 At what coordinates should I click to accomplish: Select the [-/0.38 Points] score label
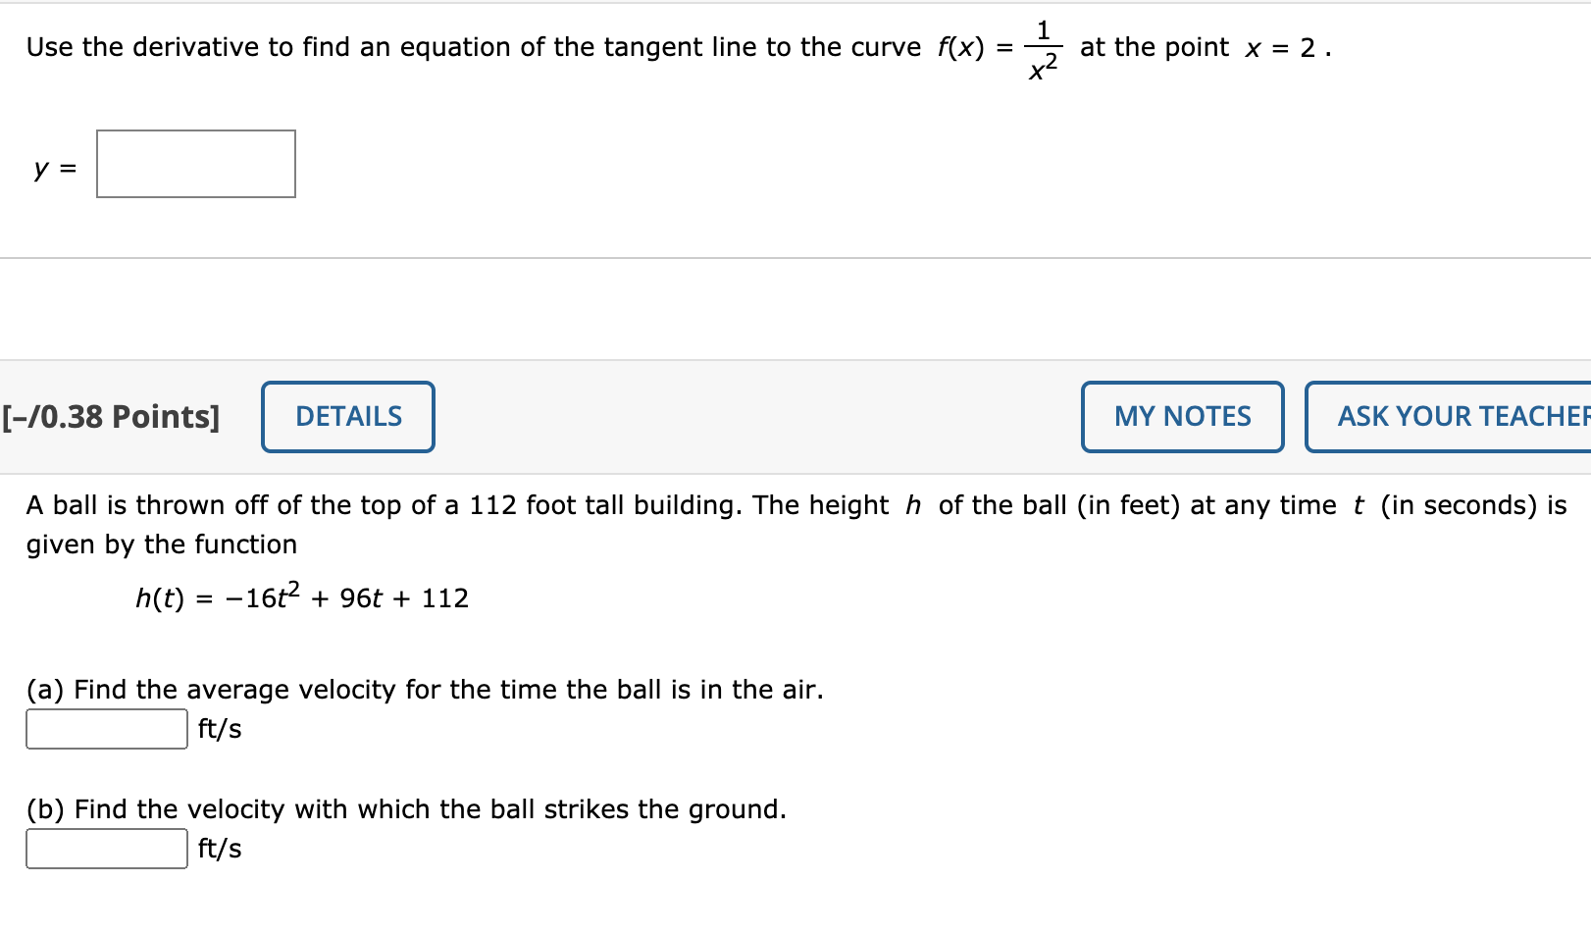(x=111, y=416)
